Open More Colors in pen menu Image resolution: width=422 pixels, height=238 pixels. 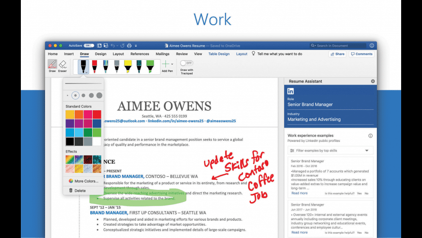point(83,181)
